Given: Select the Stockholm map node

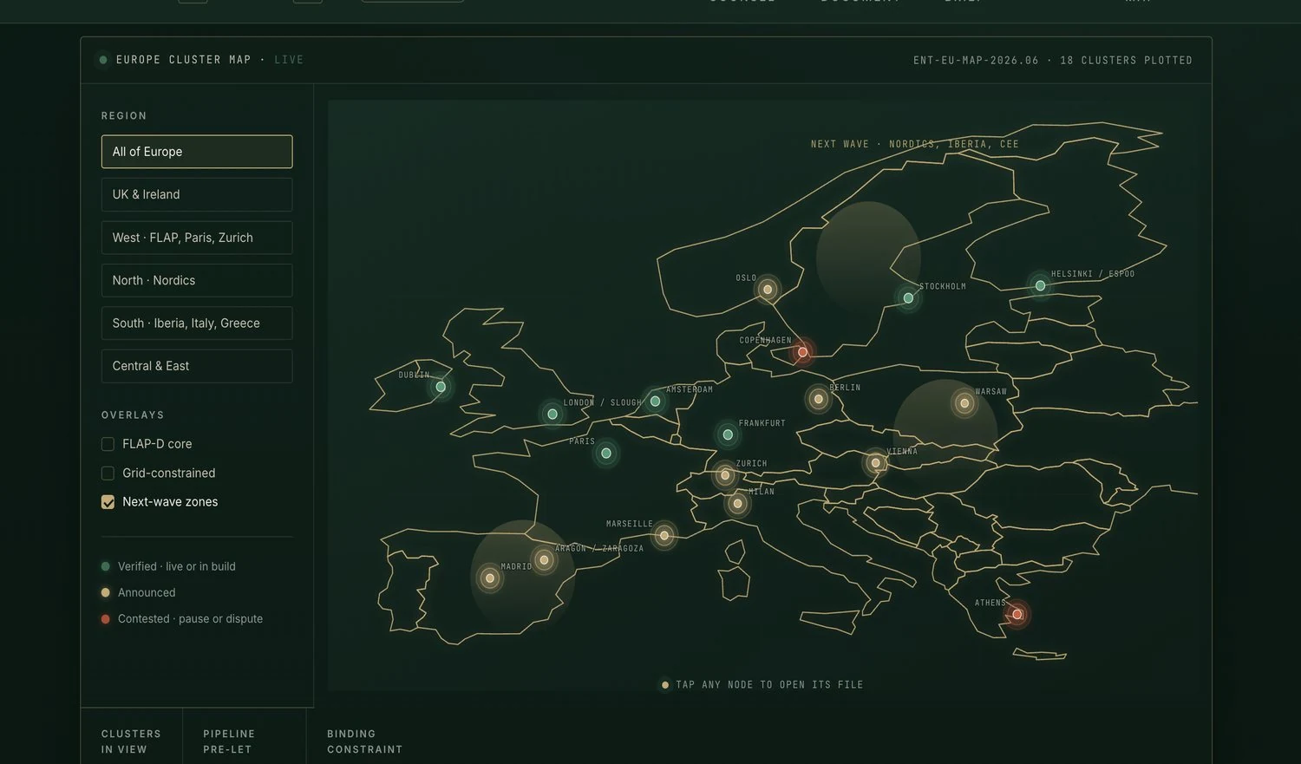Looking at the screenshot, I should click(x=908, y=298).
